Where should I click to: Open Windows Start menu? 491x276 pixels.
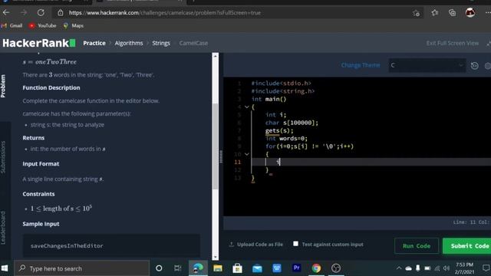coord(5,268)
